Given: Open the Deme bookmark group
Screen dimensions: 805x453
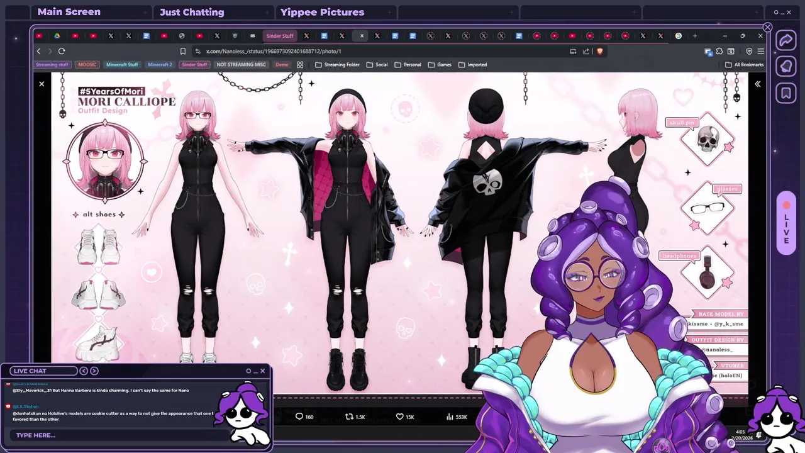Looking at the screenshot, I should point(282,65).
